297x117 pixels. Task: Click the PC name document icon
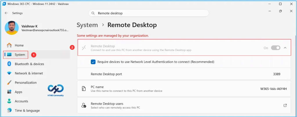[x=84, y=89]
